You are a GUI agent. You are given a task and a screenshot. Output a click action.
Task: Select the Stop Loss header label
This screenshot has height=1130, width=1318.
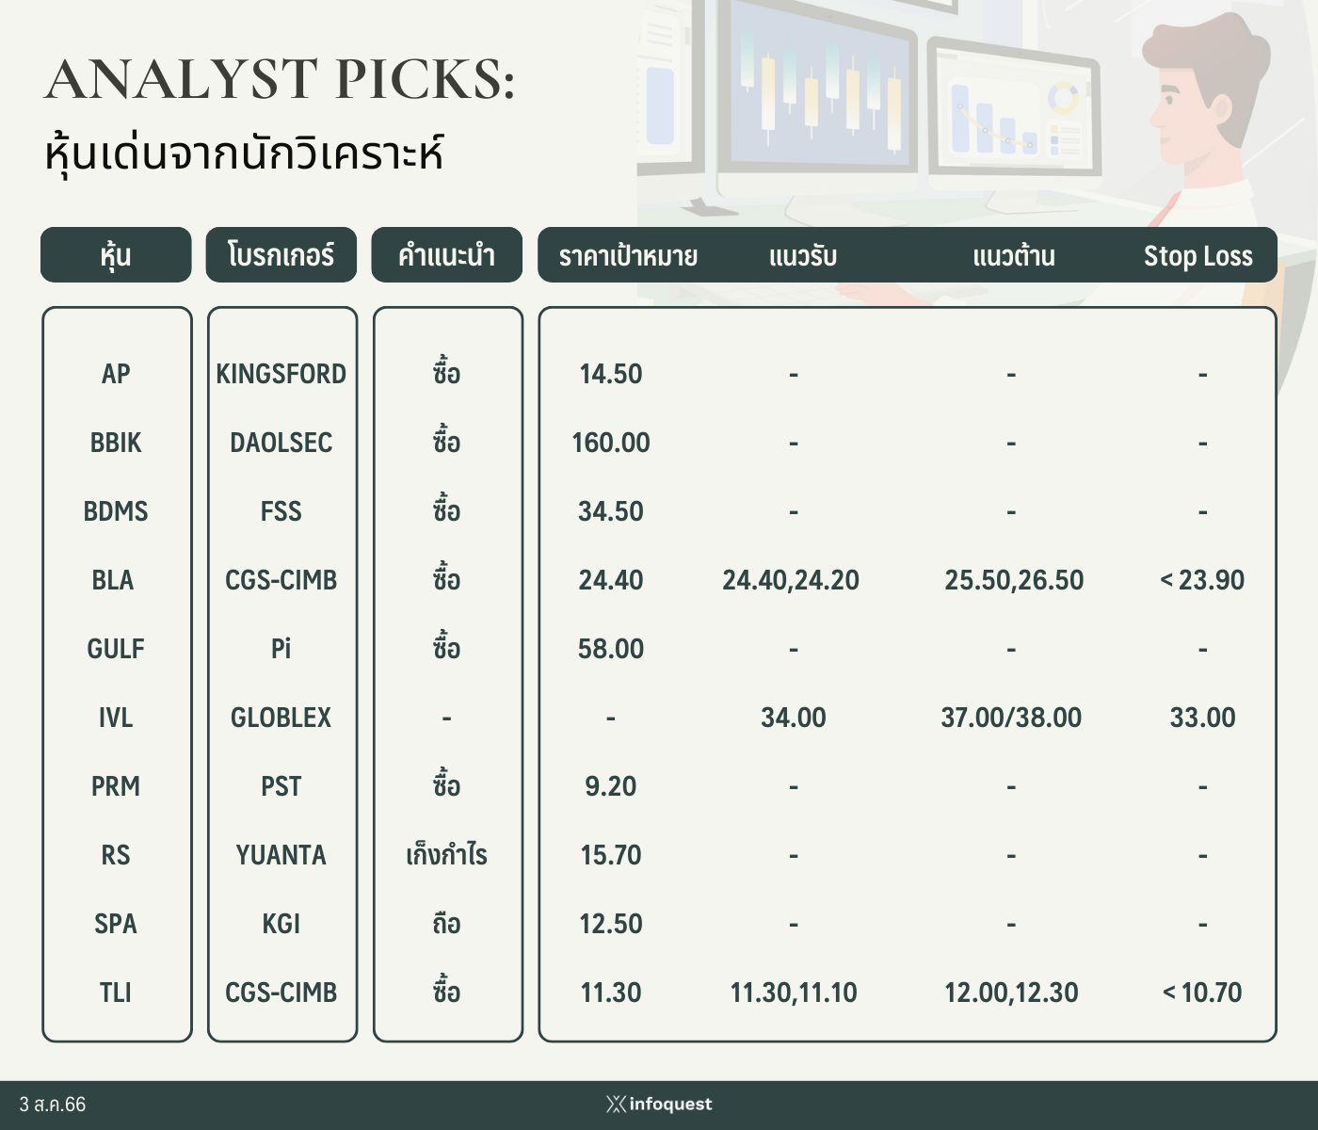(x=1197, y=255)
